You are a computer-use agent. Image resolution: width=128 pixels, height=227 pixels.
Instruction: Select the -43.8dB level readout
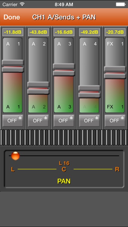(38, 32)
